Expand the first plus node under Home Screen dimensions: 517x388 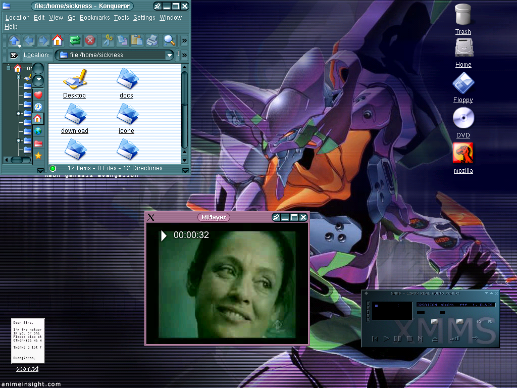(x=19, y=77)
